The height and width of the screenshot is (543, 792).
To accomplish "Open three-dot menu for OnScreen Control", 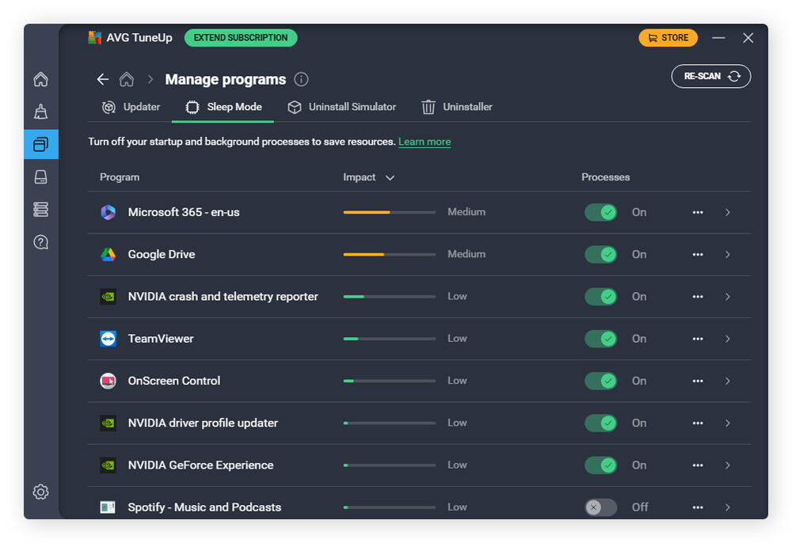I will click(x=698, y=381).
